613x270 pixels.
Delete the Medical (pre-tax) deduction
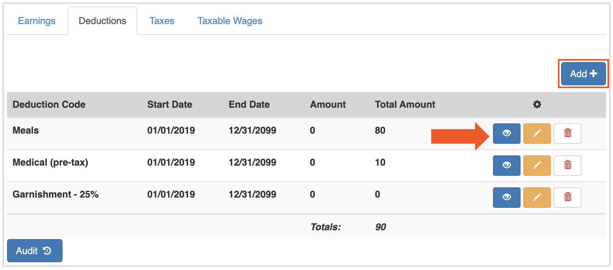(x=567, y=165)
